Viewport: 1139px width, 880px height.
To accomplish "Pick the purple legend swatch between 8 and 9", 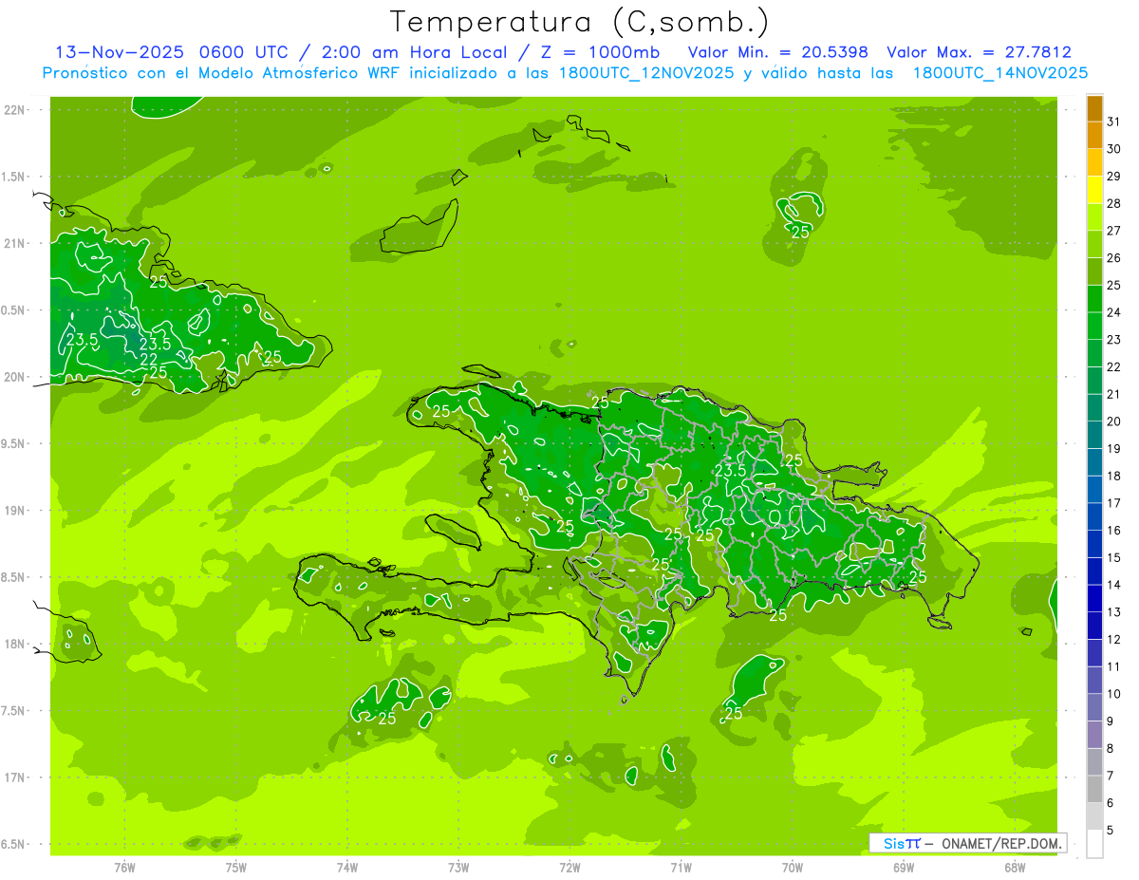I will click(x=1094, y=735).
